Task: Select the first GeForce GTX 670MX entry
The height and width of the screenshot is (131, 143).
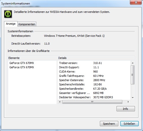Action: click(22, 63)
